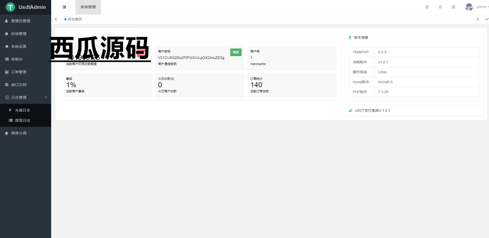The image size is (489, 238).
Task: Click the USDT支付系统V 1.0.1 text
Action: [372, 110]
